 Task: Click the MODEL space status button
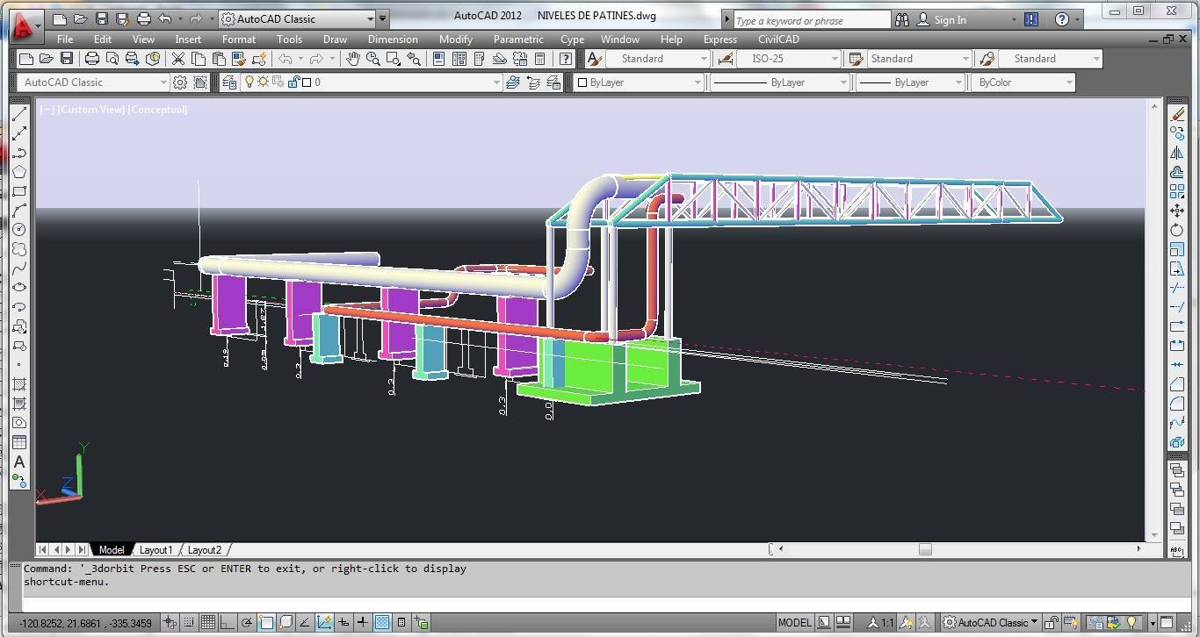794,623
